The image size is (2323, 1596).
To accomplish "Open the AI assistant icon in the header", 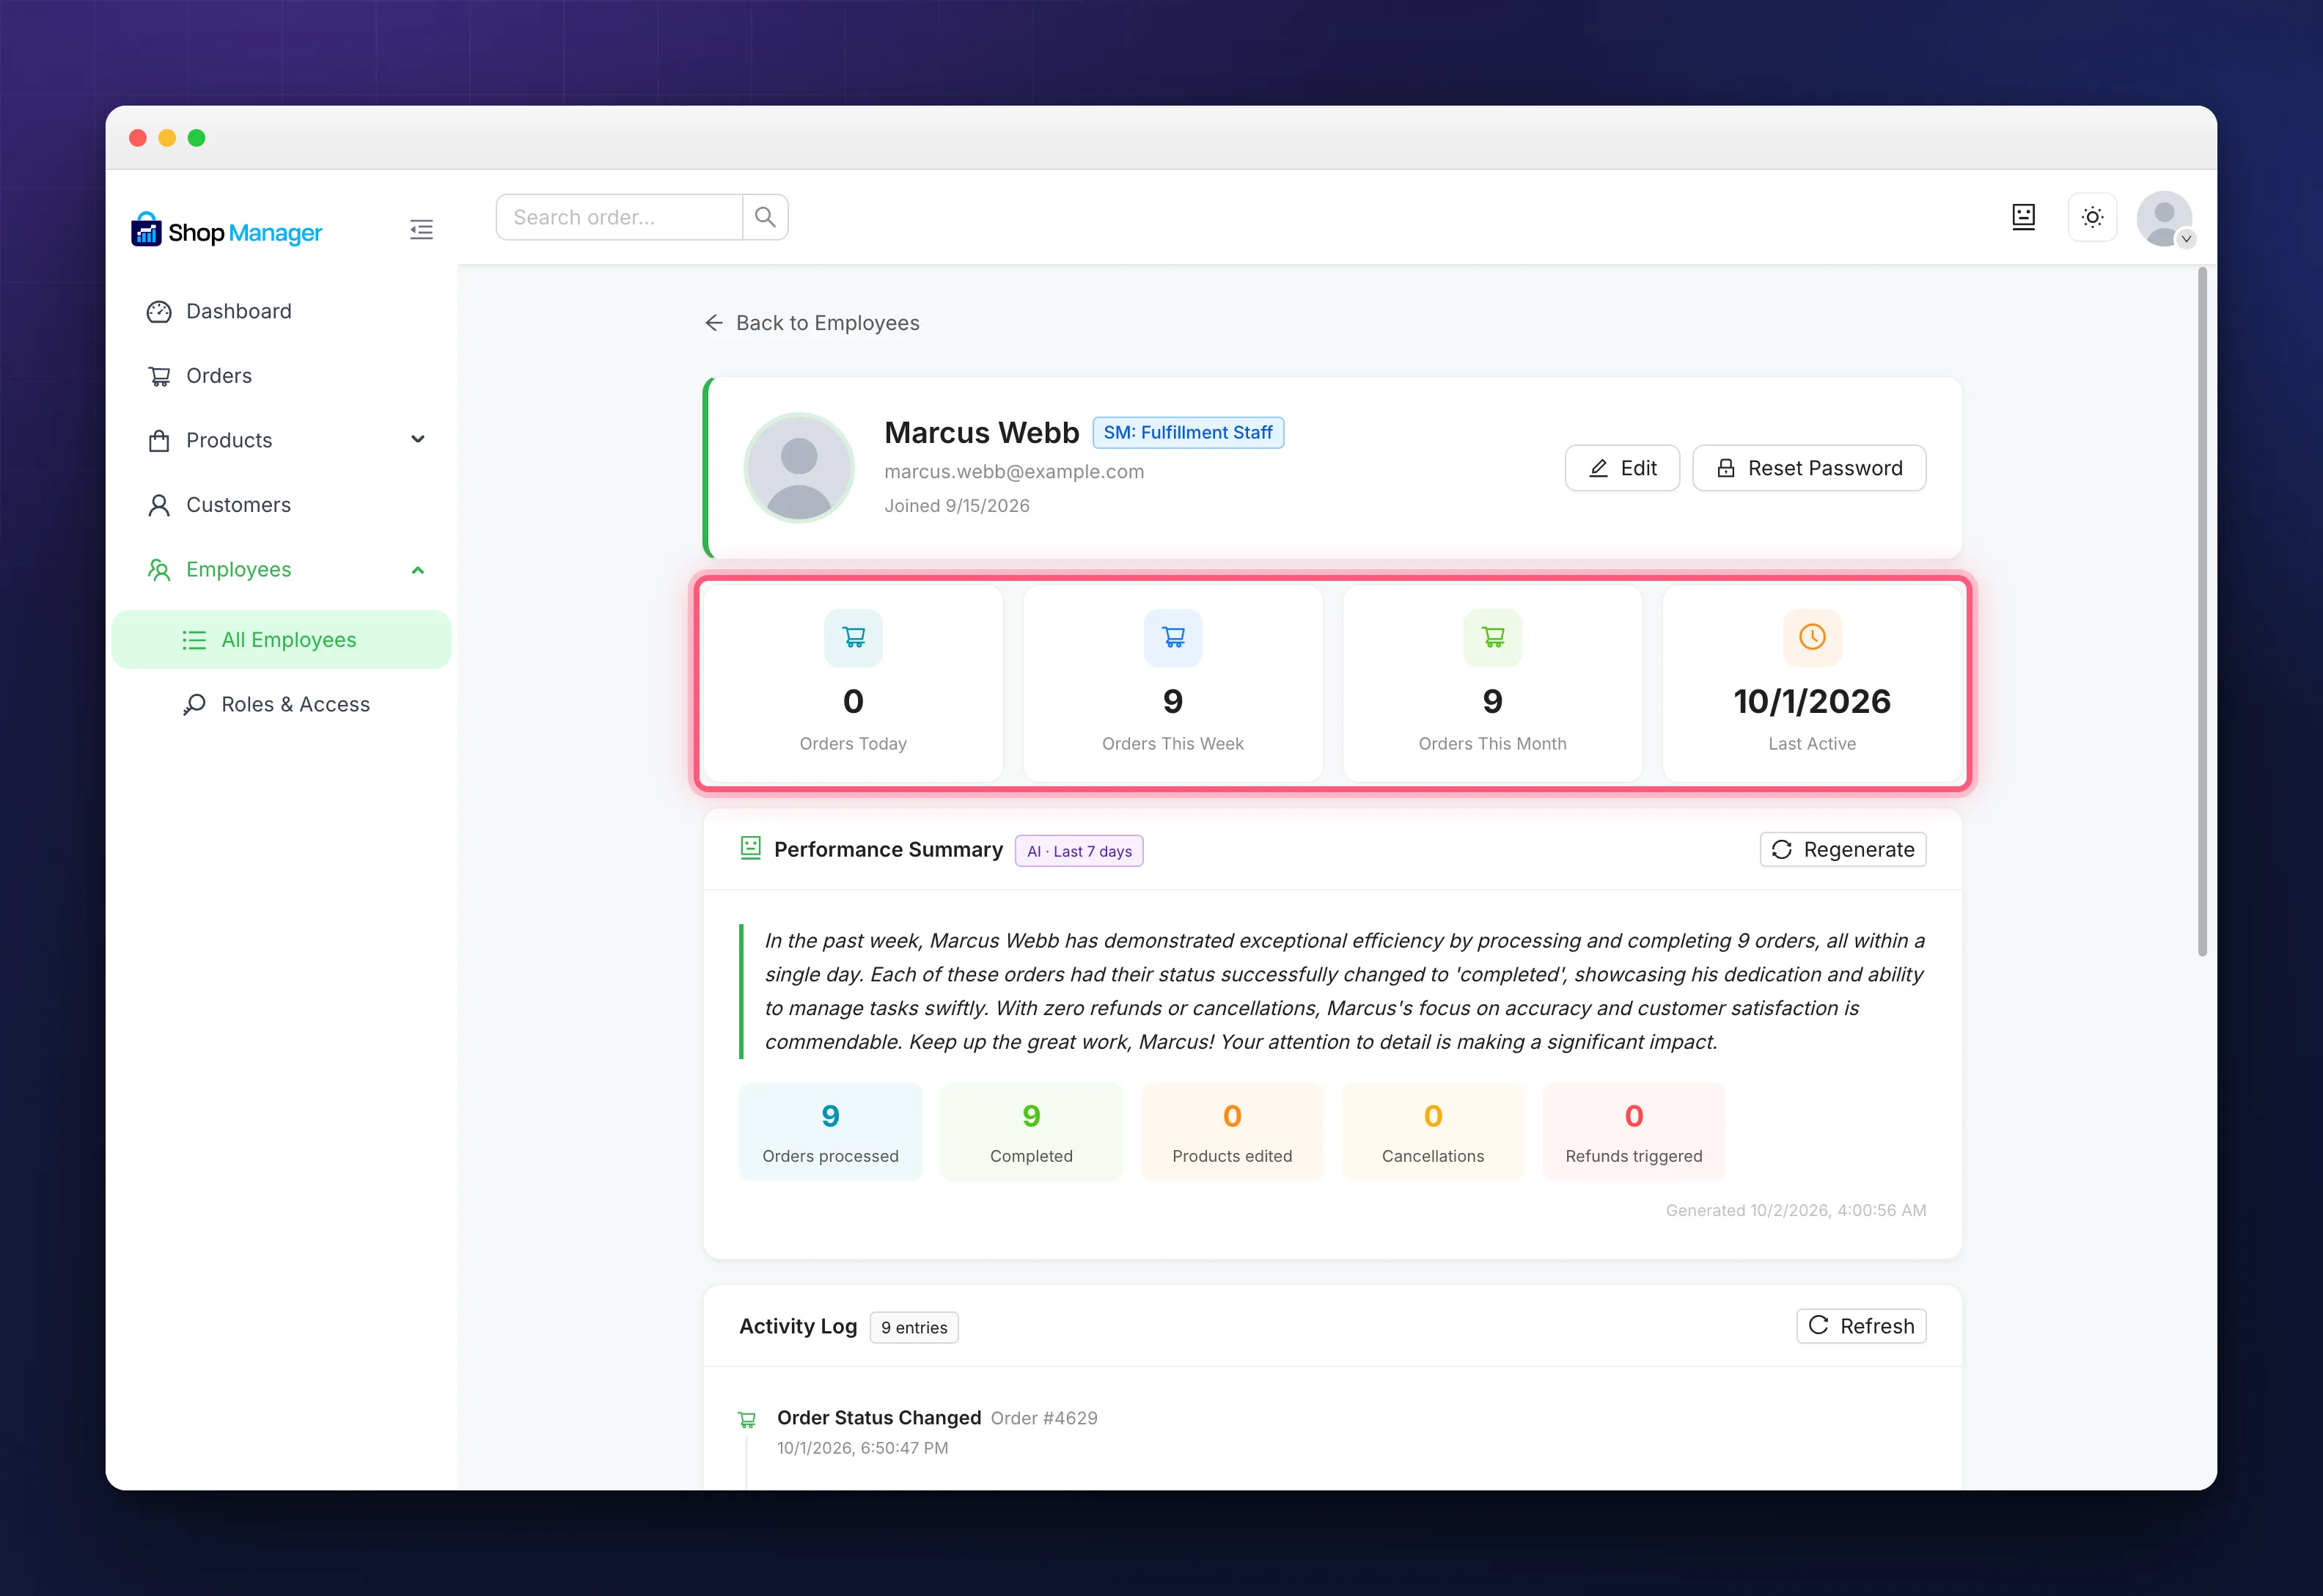I will point(2023,217).
